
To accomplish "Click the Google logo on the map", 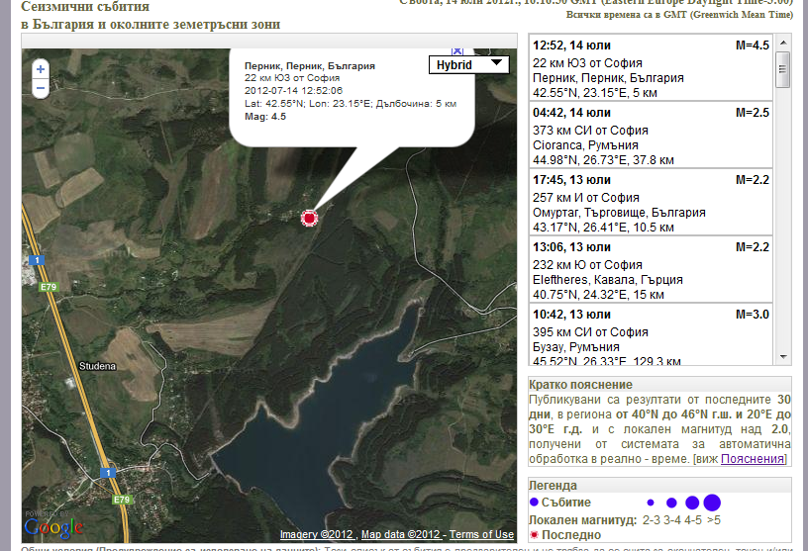I will coord(53,527).
